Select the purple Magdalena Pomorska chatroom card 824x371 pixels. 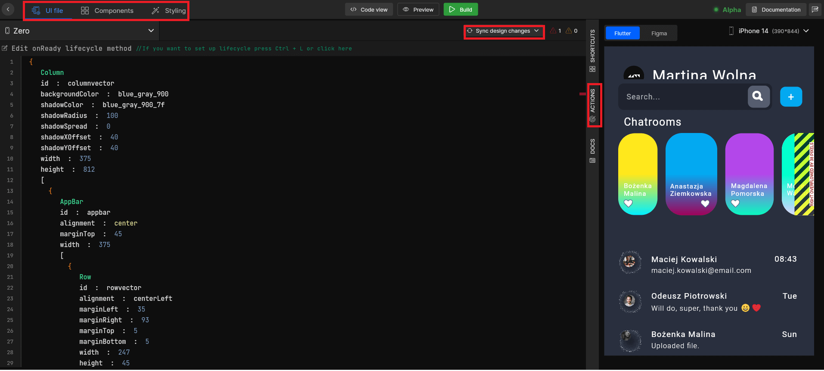(749, 173)
